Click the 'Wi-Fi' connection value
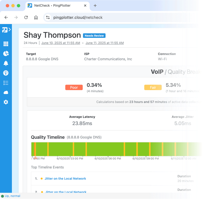Screen dimensions: 213x199 pyautogui.click(x=162, y=59)
